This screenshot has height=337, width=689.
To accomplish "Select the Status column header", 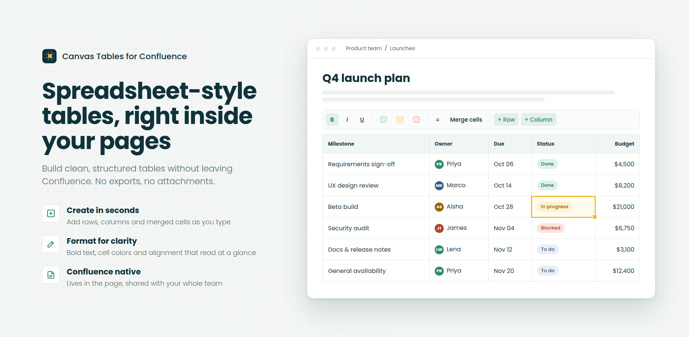I will (563, 144).
